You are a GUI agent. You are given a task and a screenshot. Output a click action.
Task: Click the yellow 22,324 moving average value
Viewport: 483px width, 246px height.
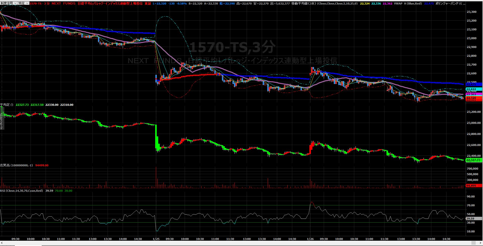click(365, 4)
